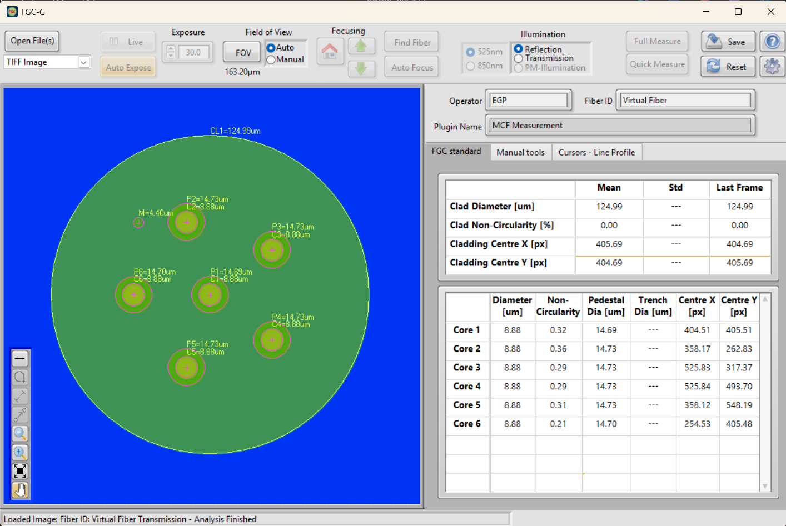Click the Open File(s) button
This screenshot has width=786, height=526.
pyautogui.click(x=32, y=41)
